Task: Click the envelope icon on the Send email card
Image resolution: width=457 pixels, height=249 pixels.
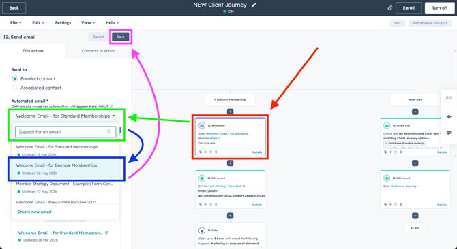Action: (x=202, y=125)
